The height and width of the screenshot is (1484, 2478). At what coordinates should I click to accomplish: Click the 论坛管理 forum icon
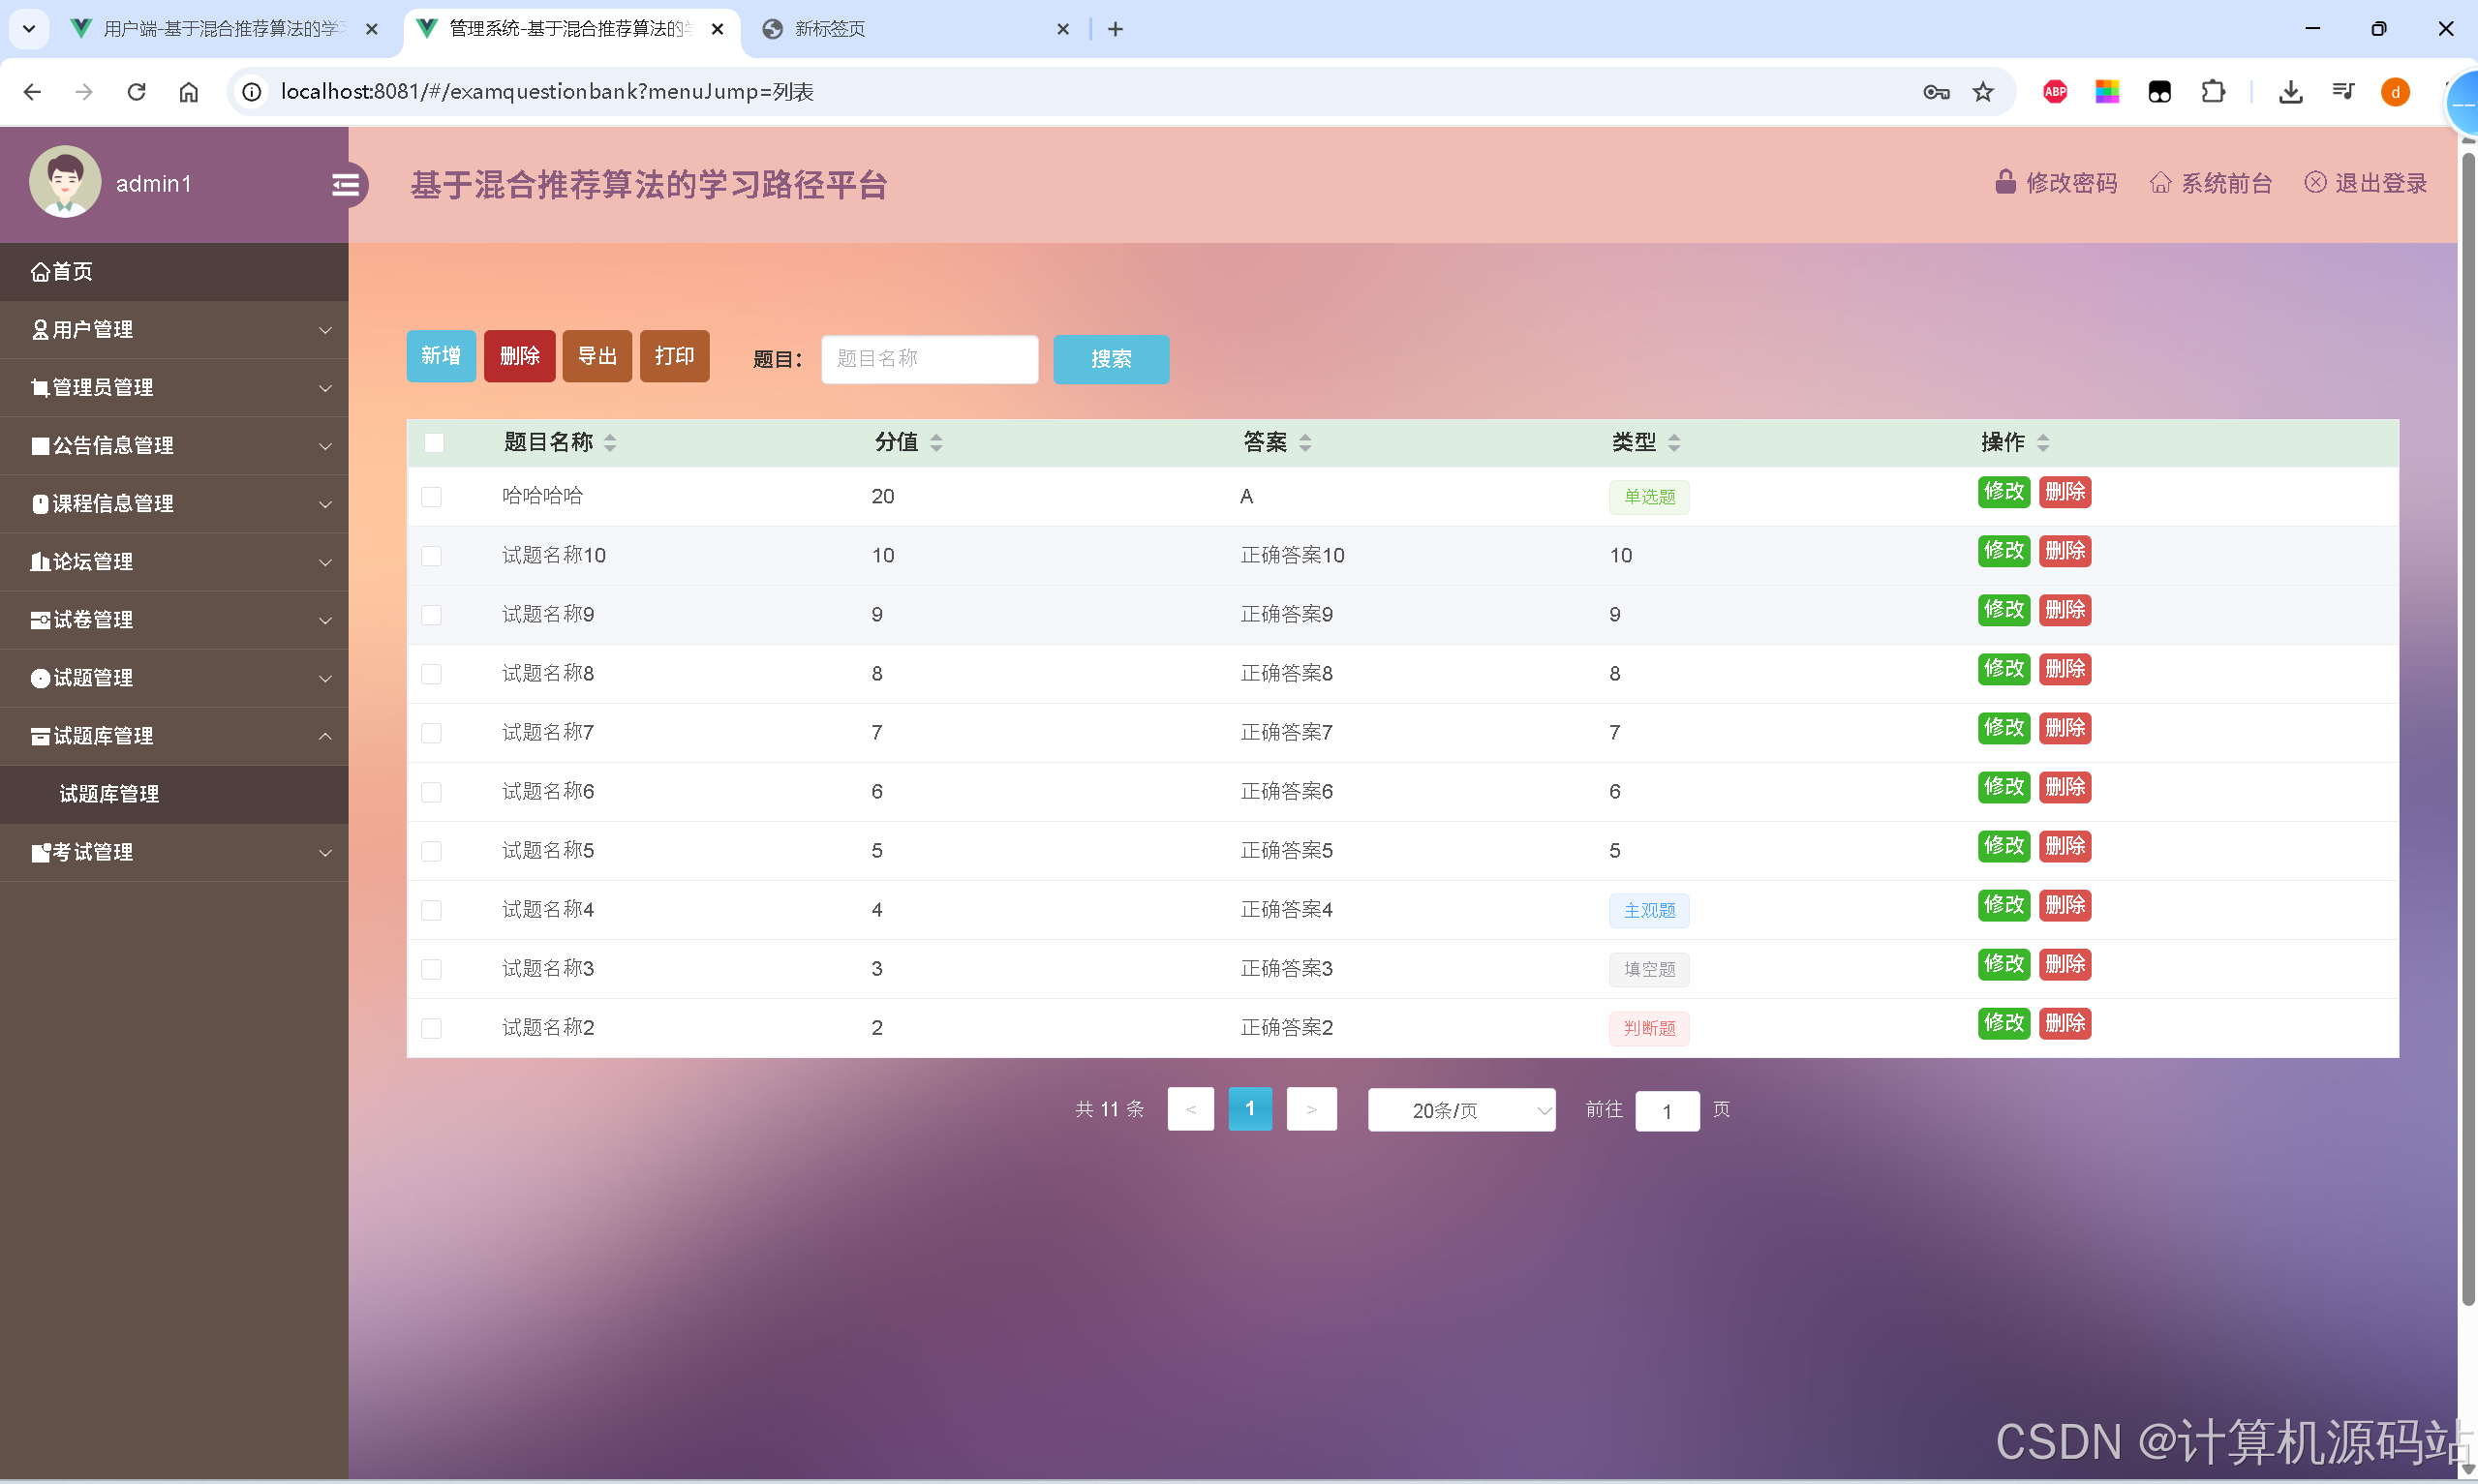coord(40,561)
